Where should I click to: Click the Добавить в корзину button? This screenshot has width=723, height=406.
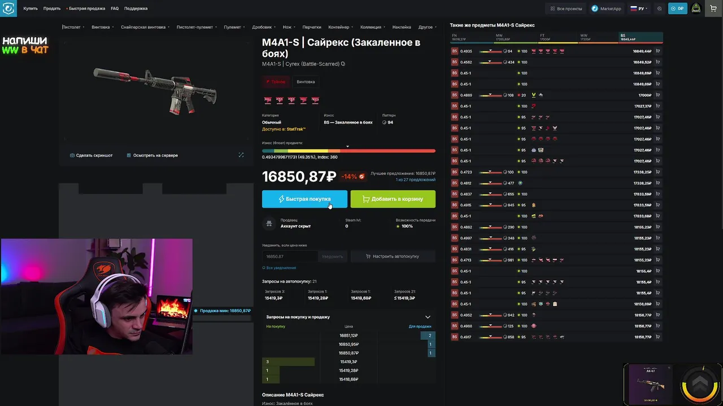[393, 199]
